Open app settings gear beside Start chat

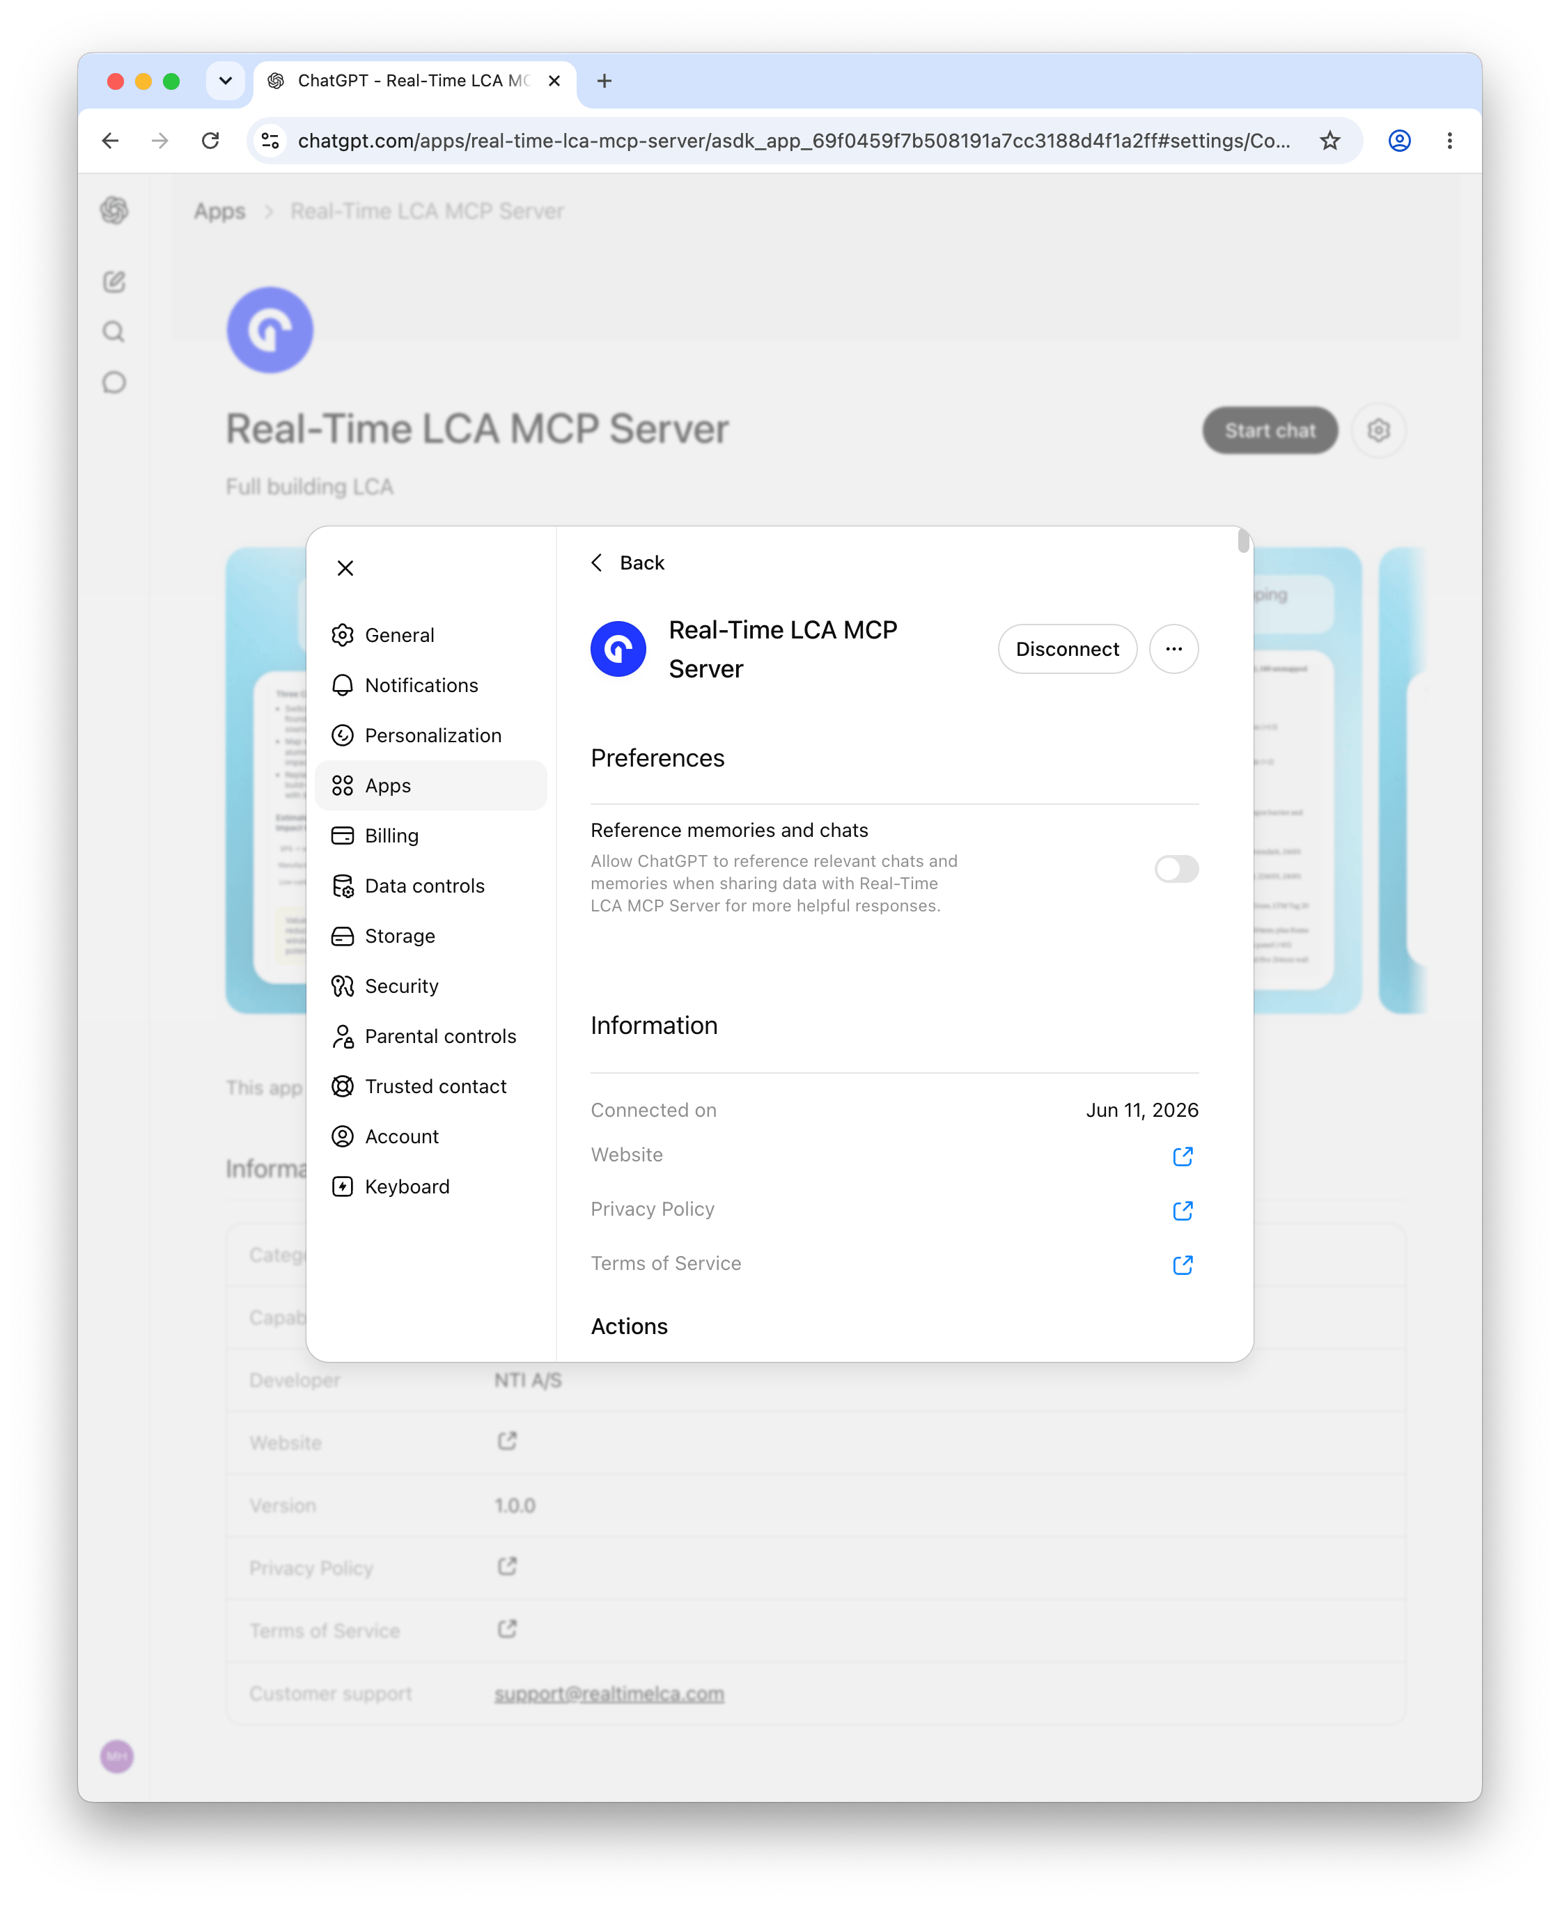(1378, 431)
